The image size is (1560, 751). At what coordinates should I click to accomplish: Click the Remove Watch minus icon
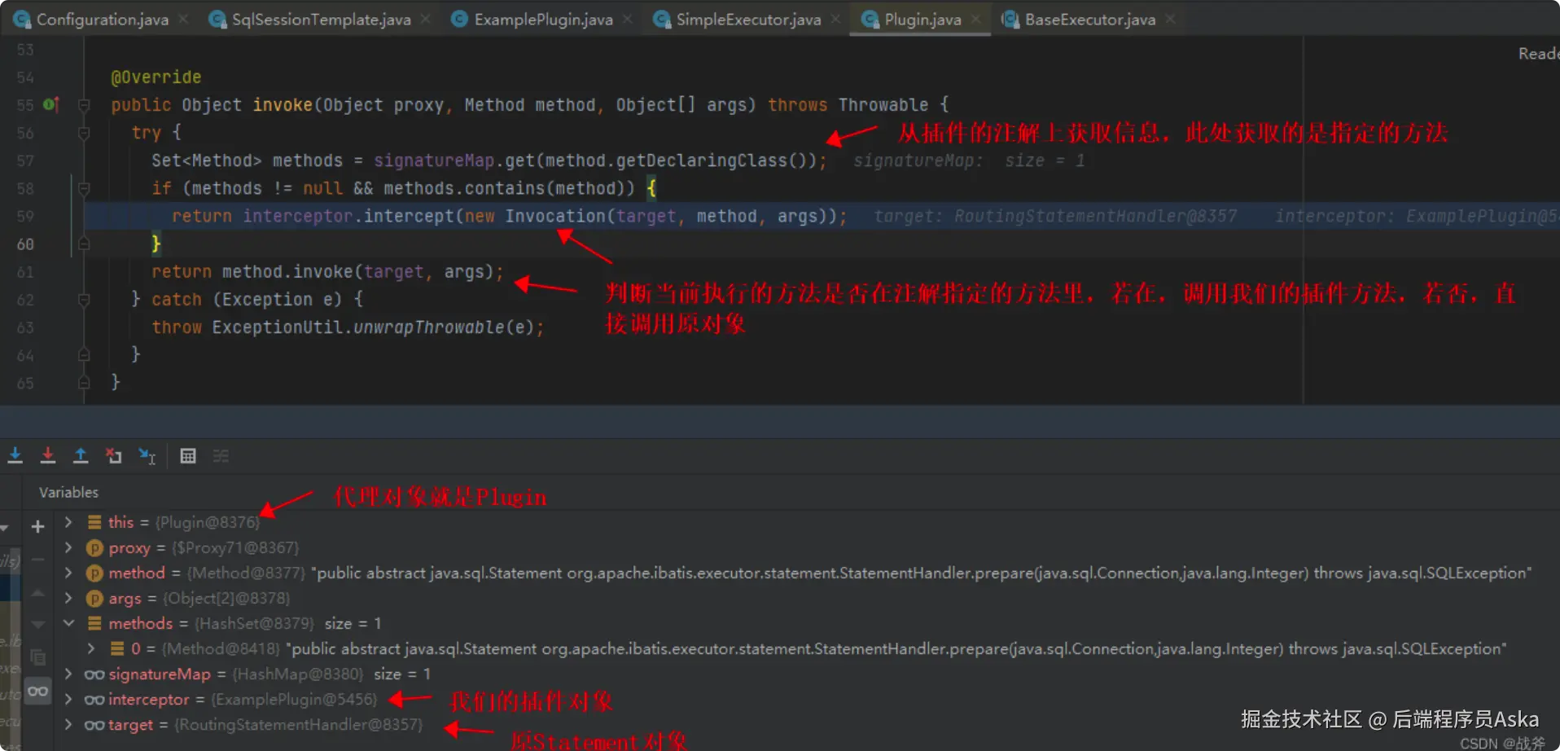tap(37, 560)
